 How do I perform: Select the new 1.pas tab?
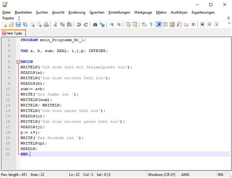[x=13, y=33]
